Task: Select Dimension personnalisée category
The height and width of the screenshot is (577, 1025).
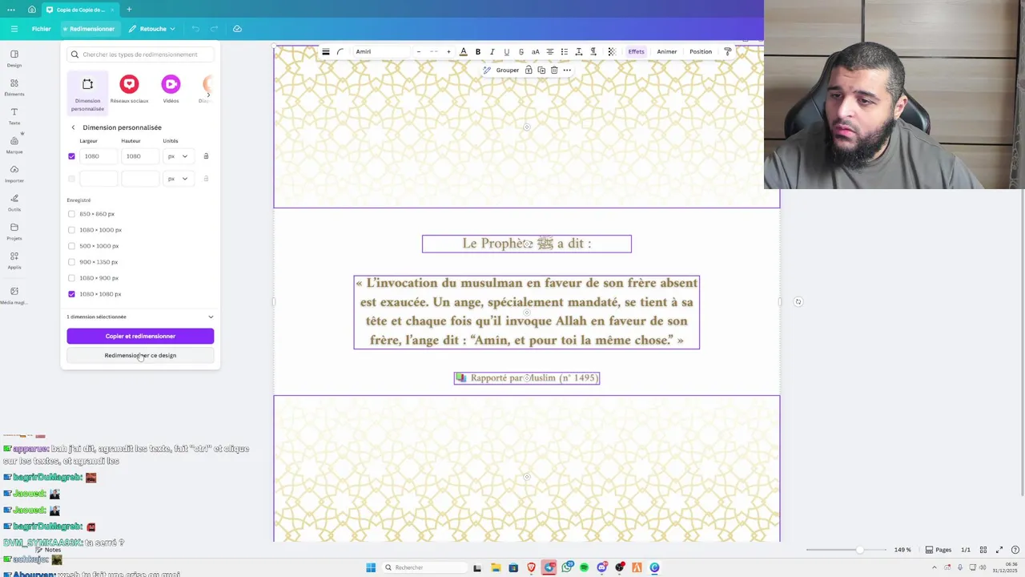Action: click(87, 93)
